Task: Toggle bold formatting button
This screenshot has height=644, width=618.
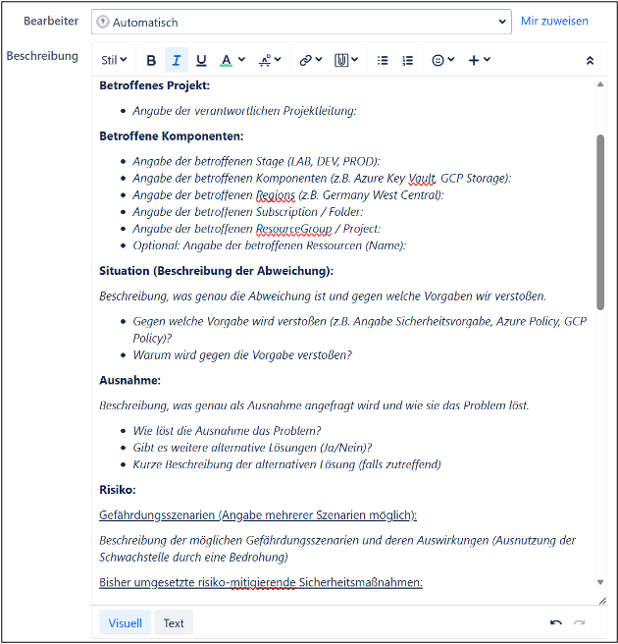Action: 151,61
